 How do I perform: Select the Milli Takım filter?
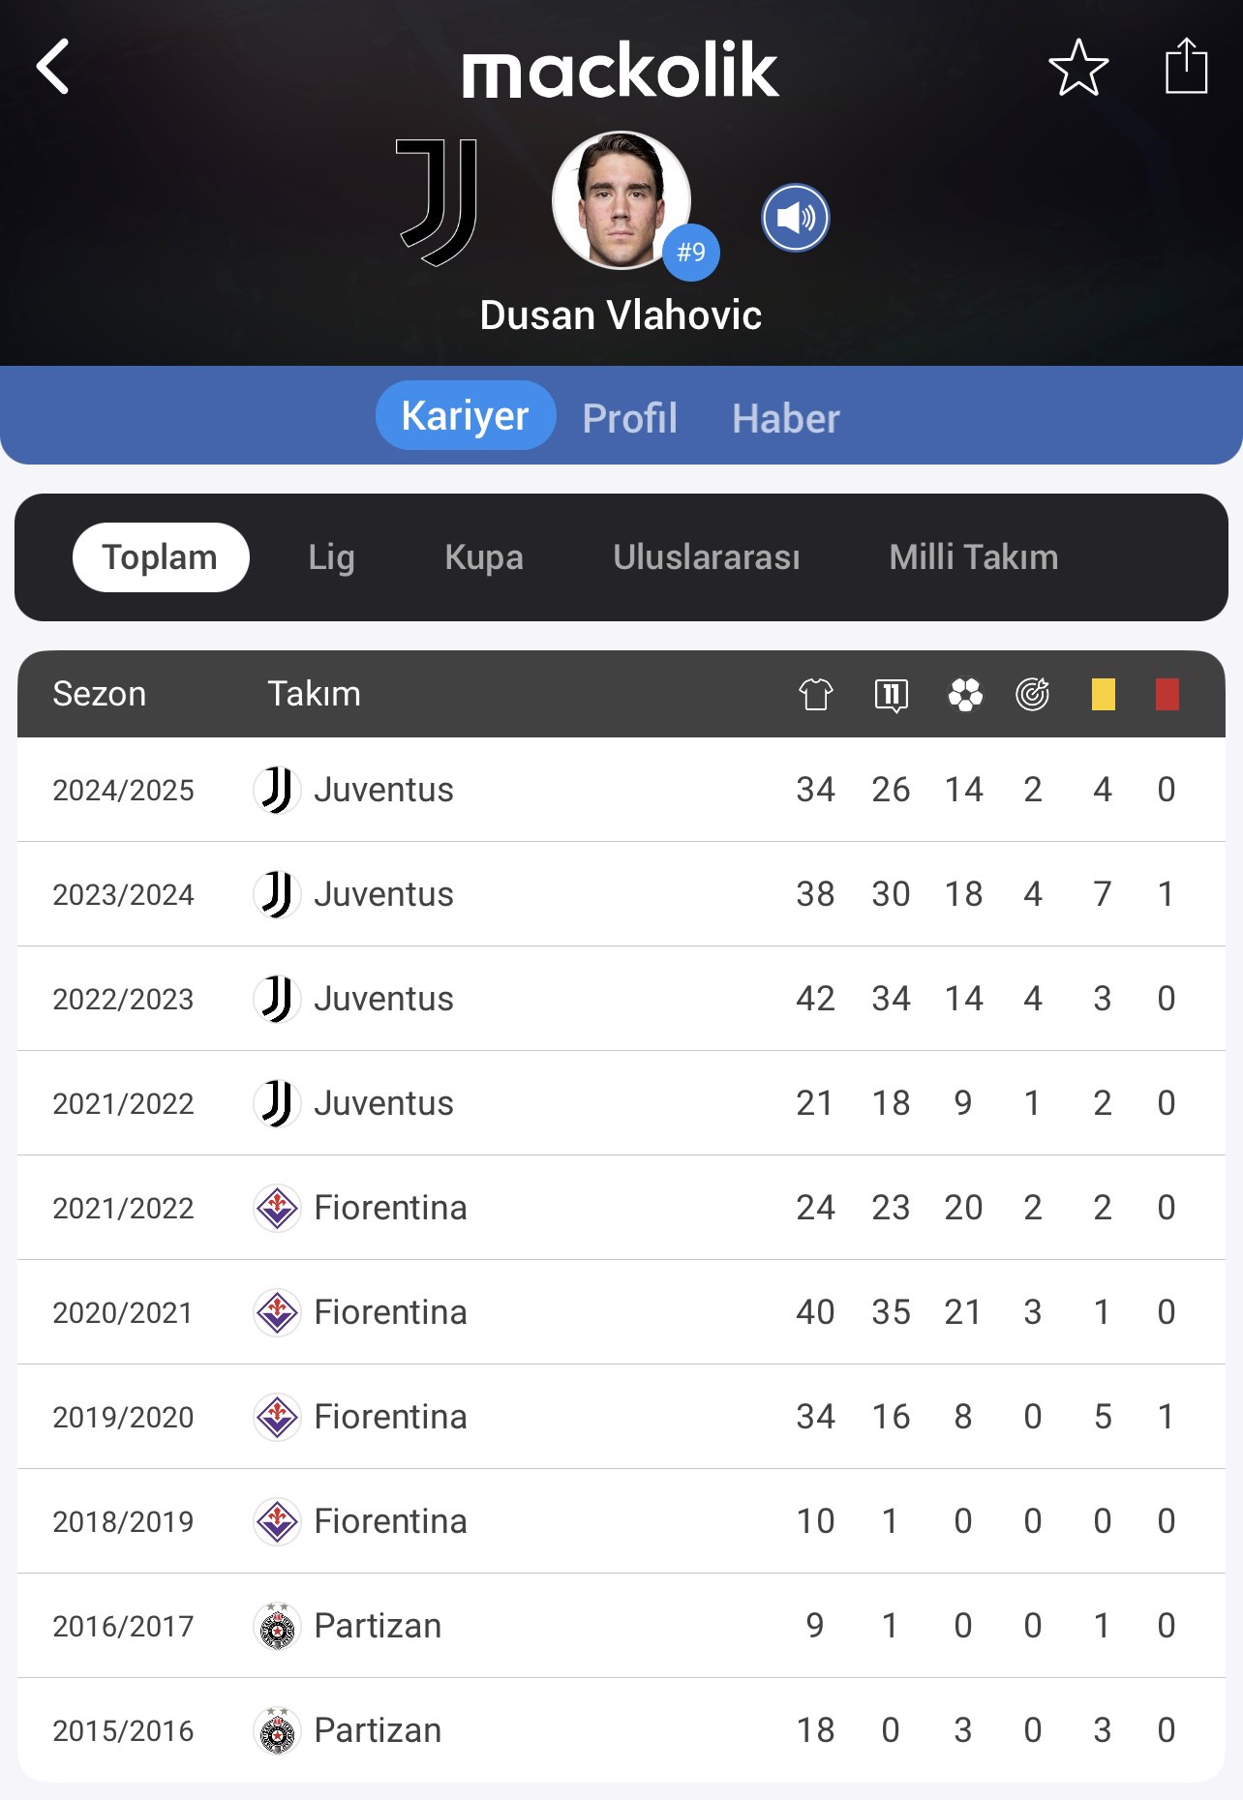(x=974, y=557)
